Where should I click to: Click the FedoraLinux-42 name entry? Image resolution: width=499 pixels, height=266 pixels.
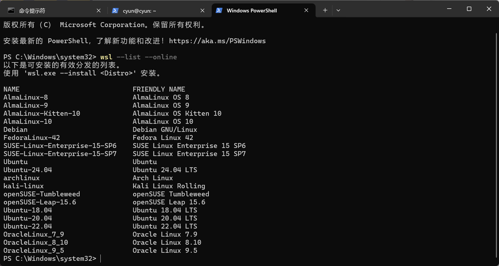[x=32, y=138]
